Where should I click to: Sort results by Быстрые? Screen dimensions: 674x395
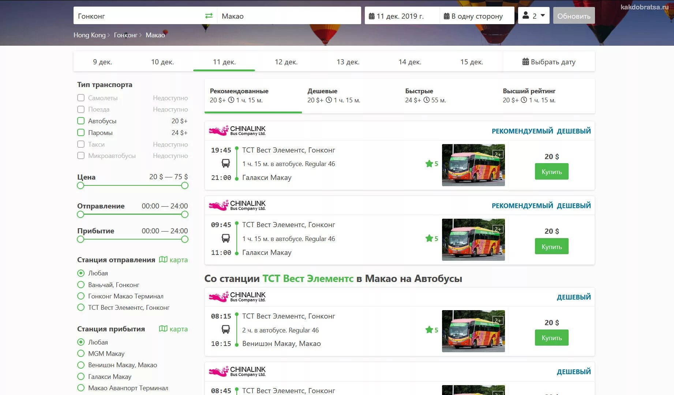[448, 95]
